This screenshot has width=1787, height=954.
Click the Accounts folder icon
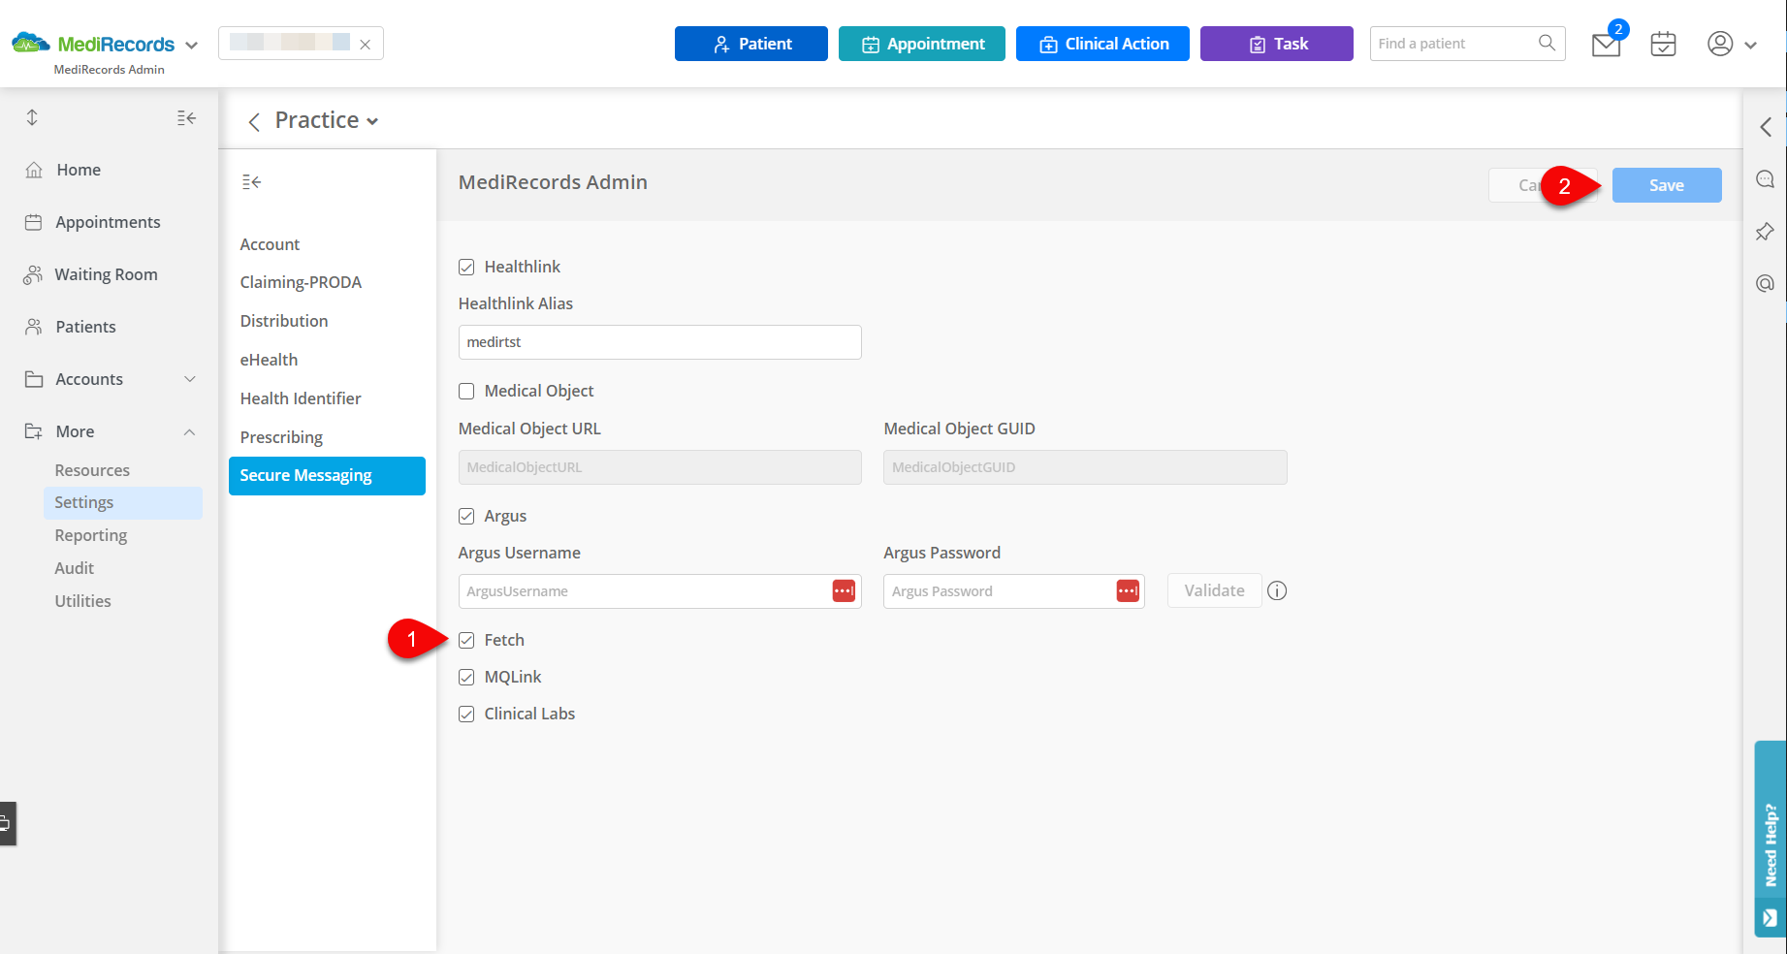point(34,379)
